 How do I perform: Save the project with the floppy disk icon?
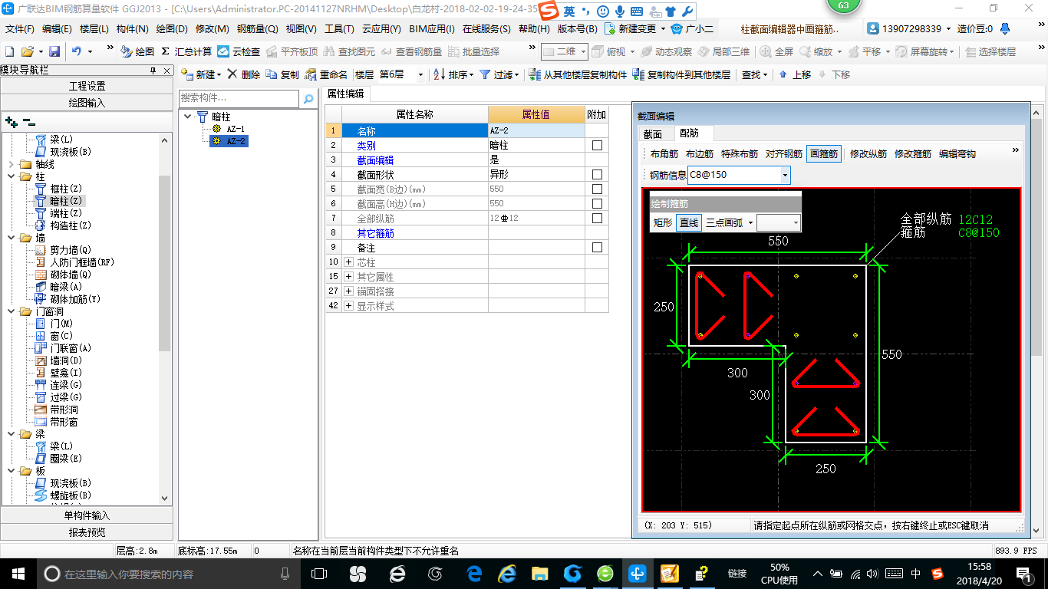tap(54, 51)
